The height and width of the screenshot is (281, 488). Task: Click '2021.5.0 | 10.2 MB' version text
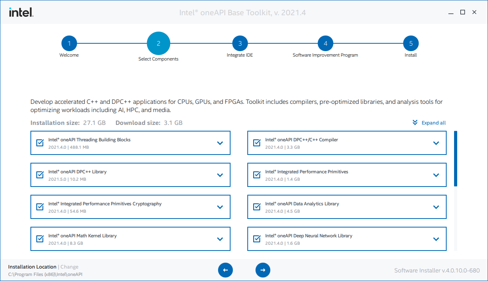pos(67,179)
